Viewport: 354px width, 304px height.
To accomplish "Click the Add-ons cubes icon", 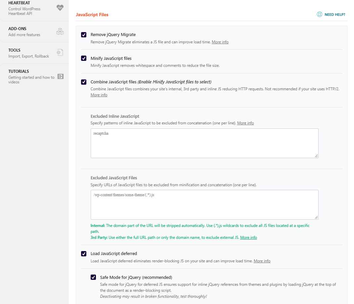I will click(x=60, y=31).
